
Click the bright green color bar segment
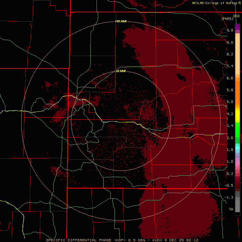237,130
